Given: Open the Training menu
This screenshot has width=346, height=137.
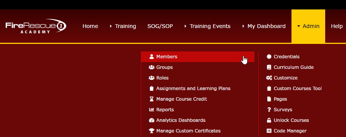Looking at the screenshot, I should point(125,26).
